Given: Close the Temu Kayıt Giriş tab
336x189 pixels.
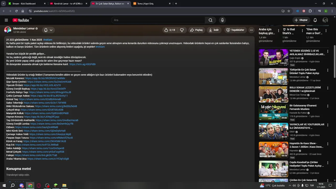Looking at the screenshot, I should [170, 4].
